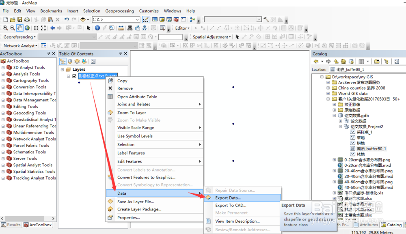Collapse the 论文数据.gdb geodatabase node
This screenshot has width=406, height=234.
click(334, 116)
